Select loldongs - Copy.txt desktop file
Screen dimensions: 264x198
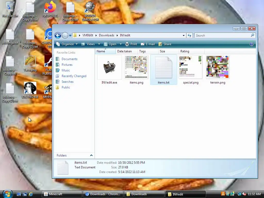tap(10, 66)
